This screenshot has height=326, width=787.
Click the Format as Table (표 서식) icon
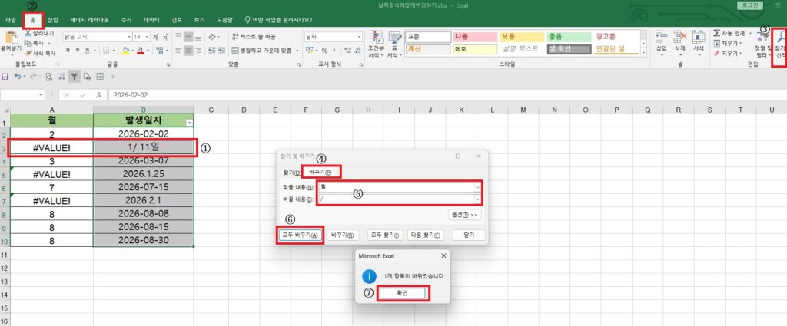pos(395,38)
